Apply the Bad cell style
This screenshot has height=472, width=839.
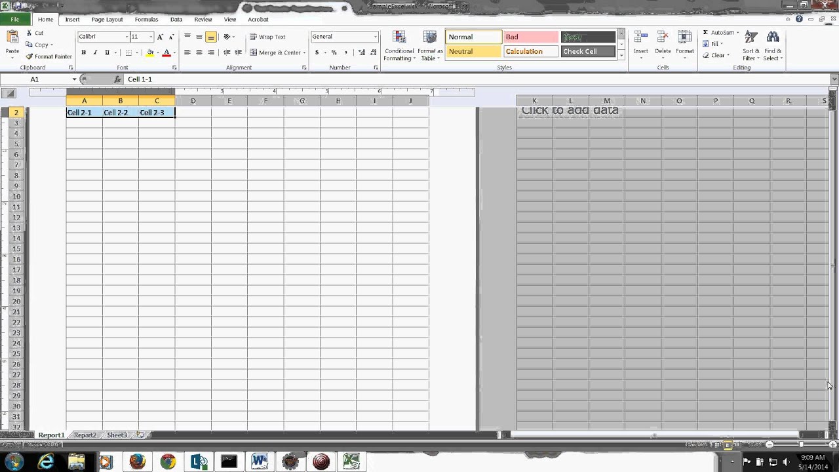coord(531,37)
